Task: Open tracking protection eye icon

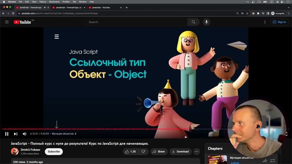Action: tap(242, 13)
